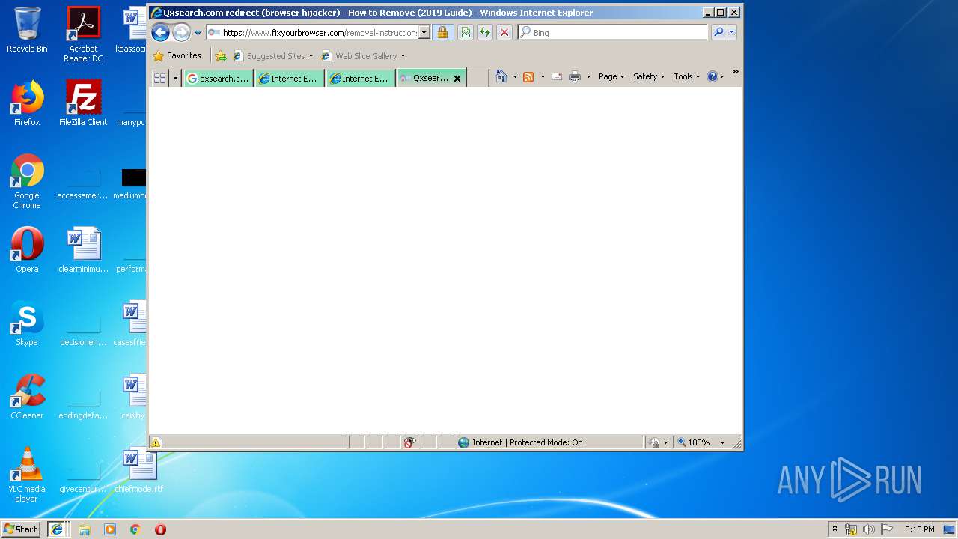Click the RSS Feeds icon

click(528, 76)
